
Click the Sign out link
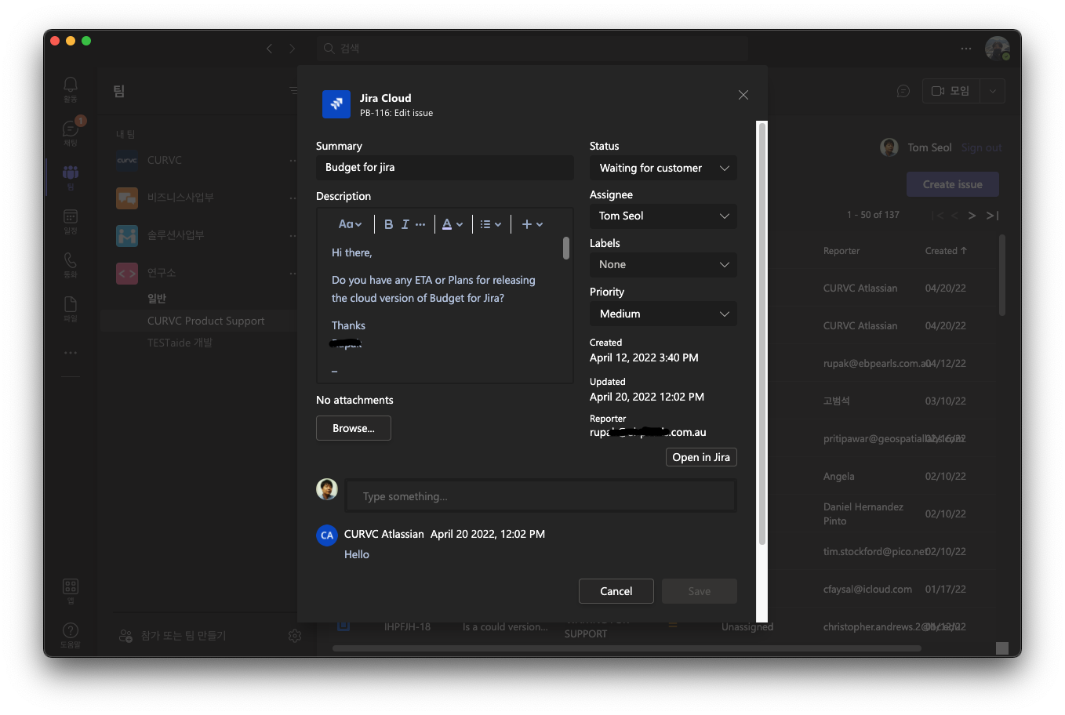(x=982, y=147)
